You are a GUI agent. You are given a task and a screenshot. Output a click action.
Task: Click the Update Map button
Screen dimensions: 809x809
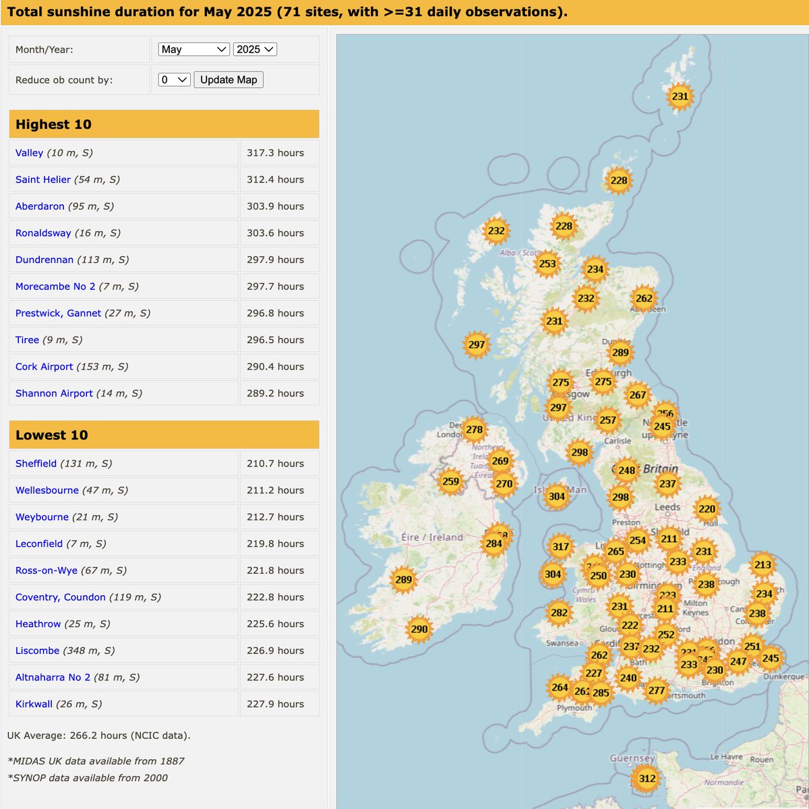point(229,80)
